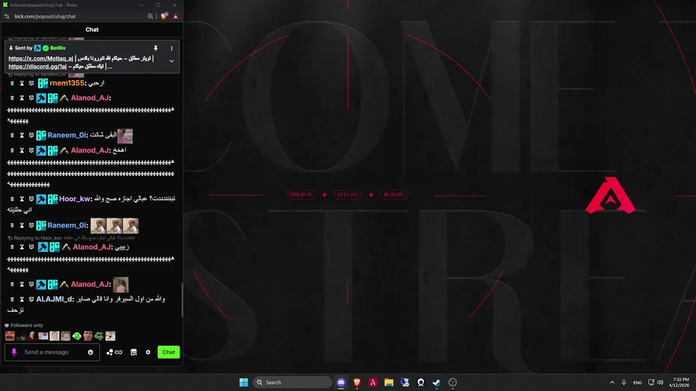Click the Brave Rewards triangle icon
696x391 pixels.
tap(176, 16)
